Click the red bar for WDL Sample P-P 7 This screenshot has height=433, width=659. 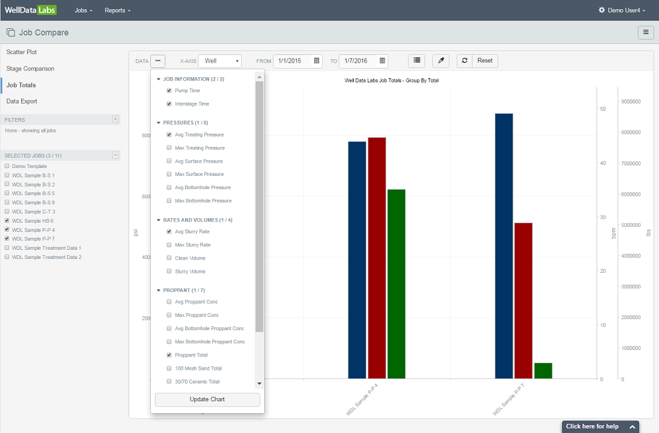(x=523, y=301)
